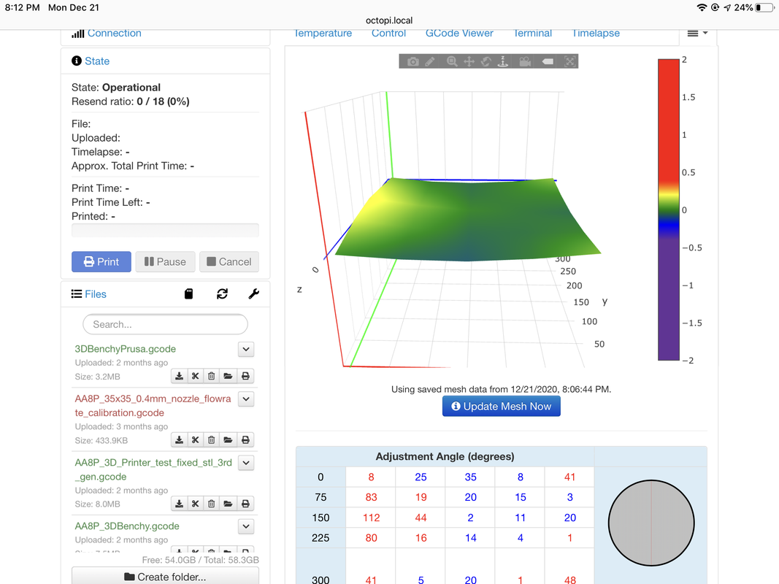Click the Print button
The image size is (779, 584).
tap(101, 262)
